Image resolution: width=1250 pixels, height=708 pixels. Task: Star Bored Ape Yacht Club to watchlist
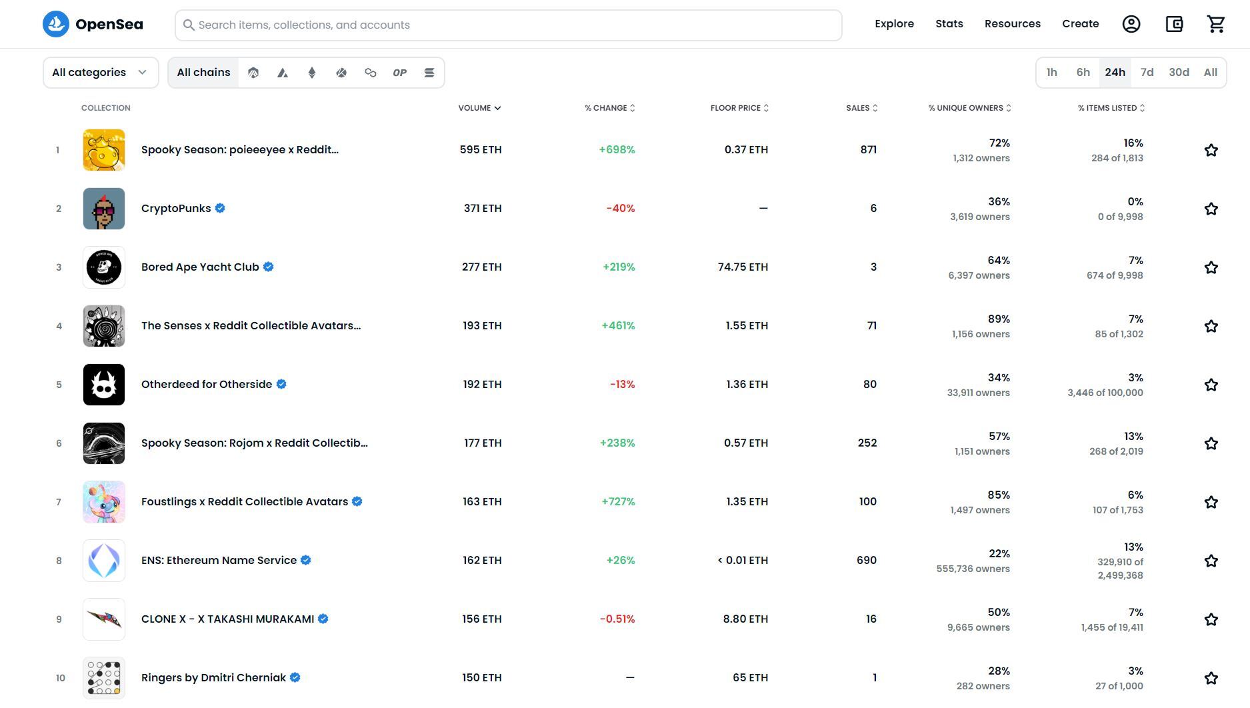click(1211, 267)
